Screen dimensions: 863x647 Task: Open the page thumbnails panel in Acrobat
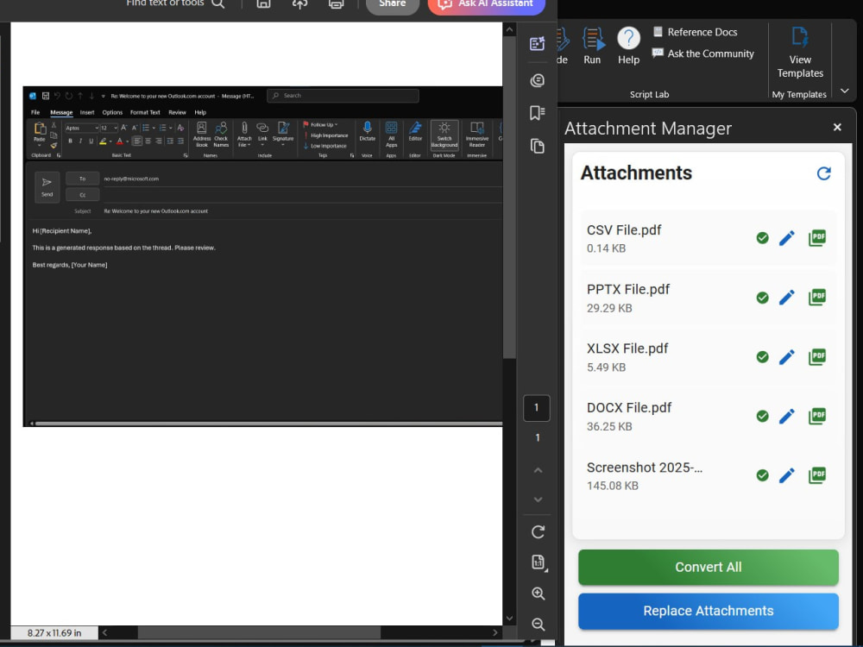(x=537, y=146)
